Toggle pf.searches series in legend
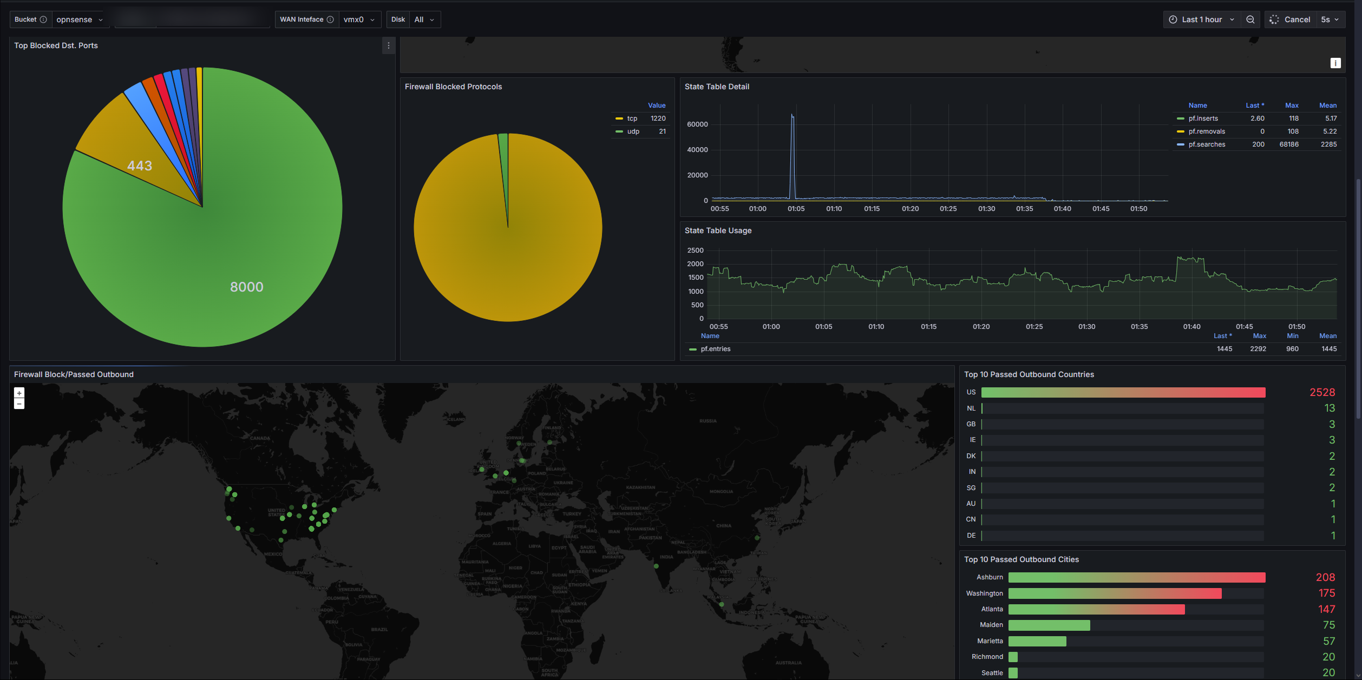1362x680 pixels. coord(1207,144)
